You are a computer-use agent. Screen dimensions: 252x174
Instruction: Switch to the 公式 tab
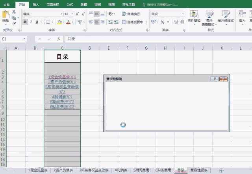(x=70, y=5)
